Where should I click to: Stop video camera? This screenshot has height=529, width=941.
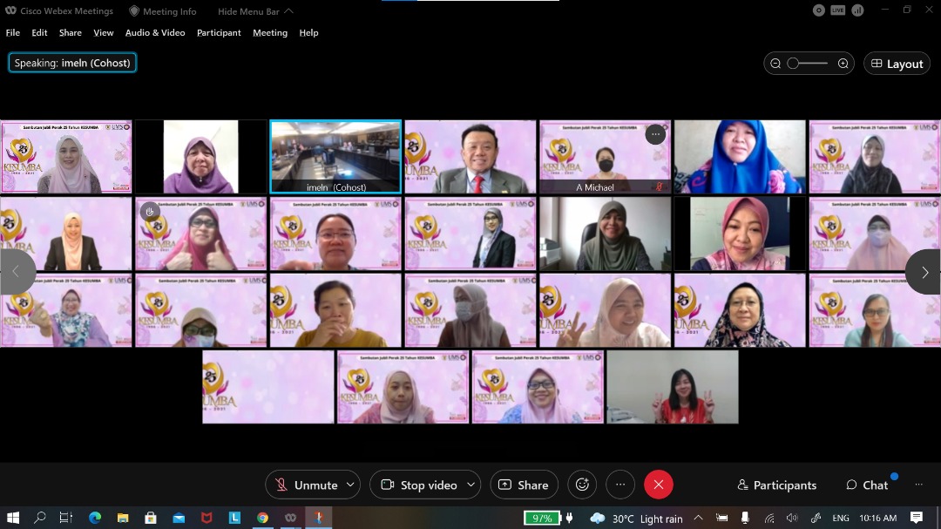pos(419,485)
